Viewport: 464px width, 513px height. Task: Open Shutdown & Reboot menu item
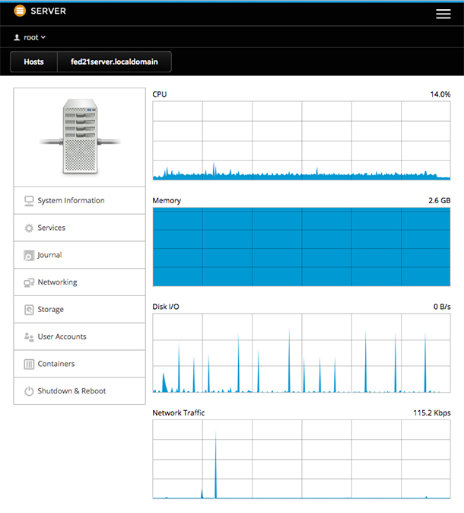pyautogui.click(x=79, y=390)
